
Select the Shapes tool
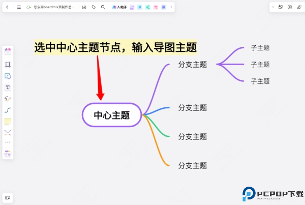[x=8, y=76]
